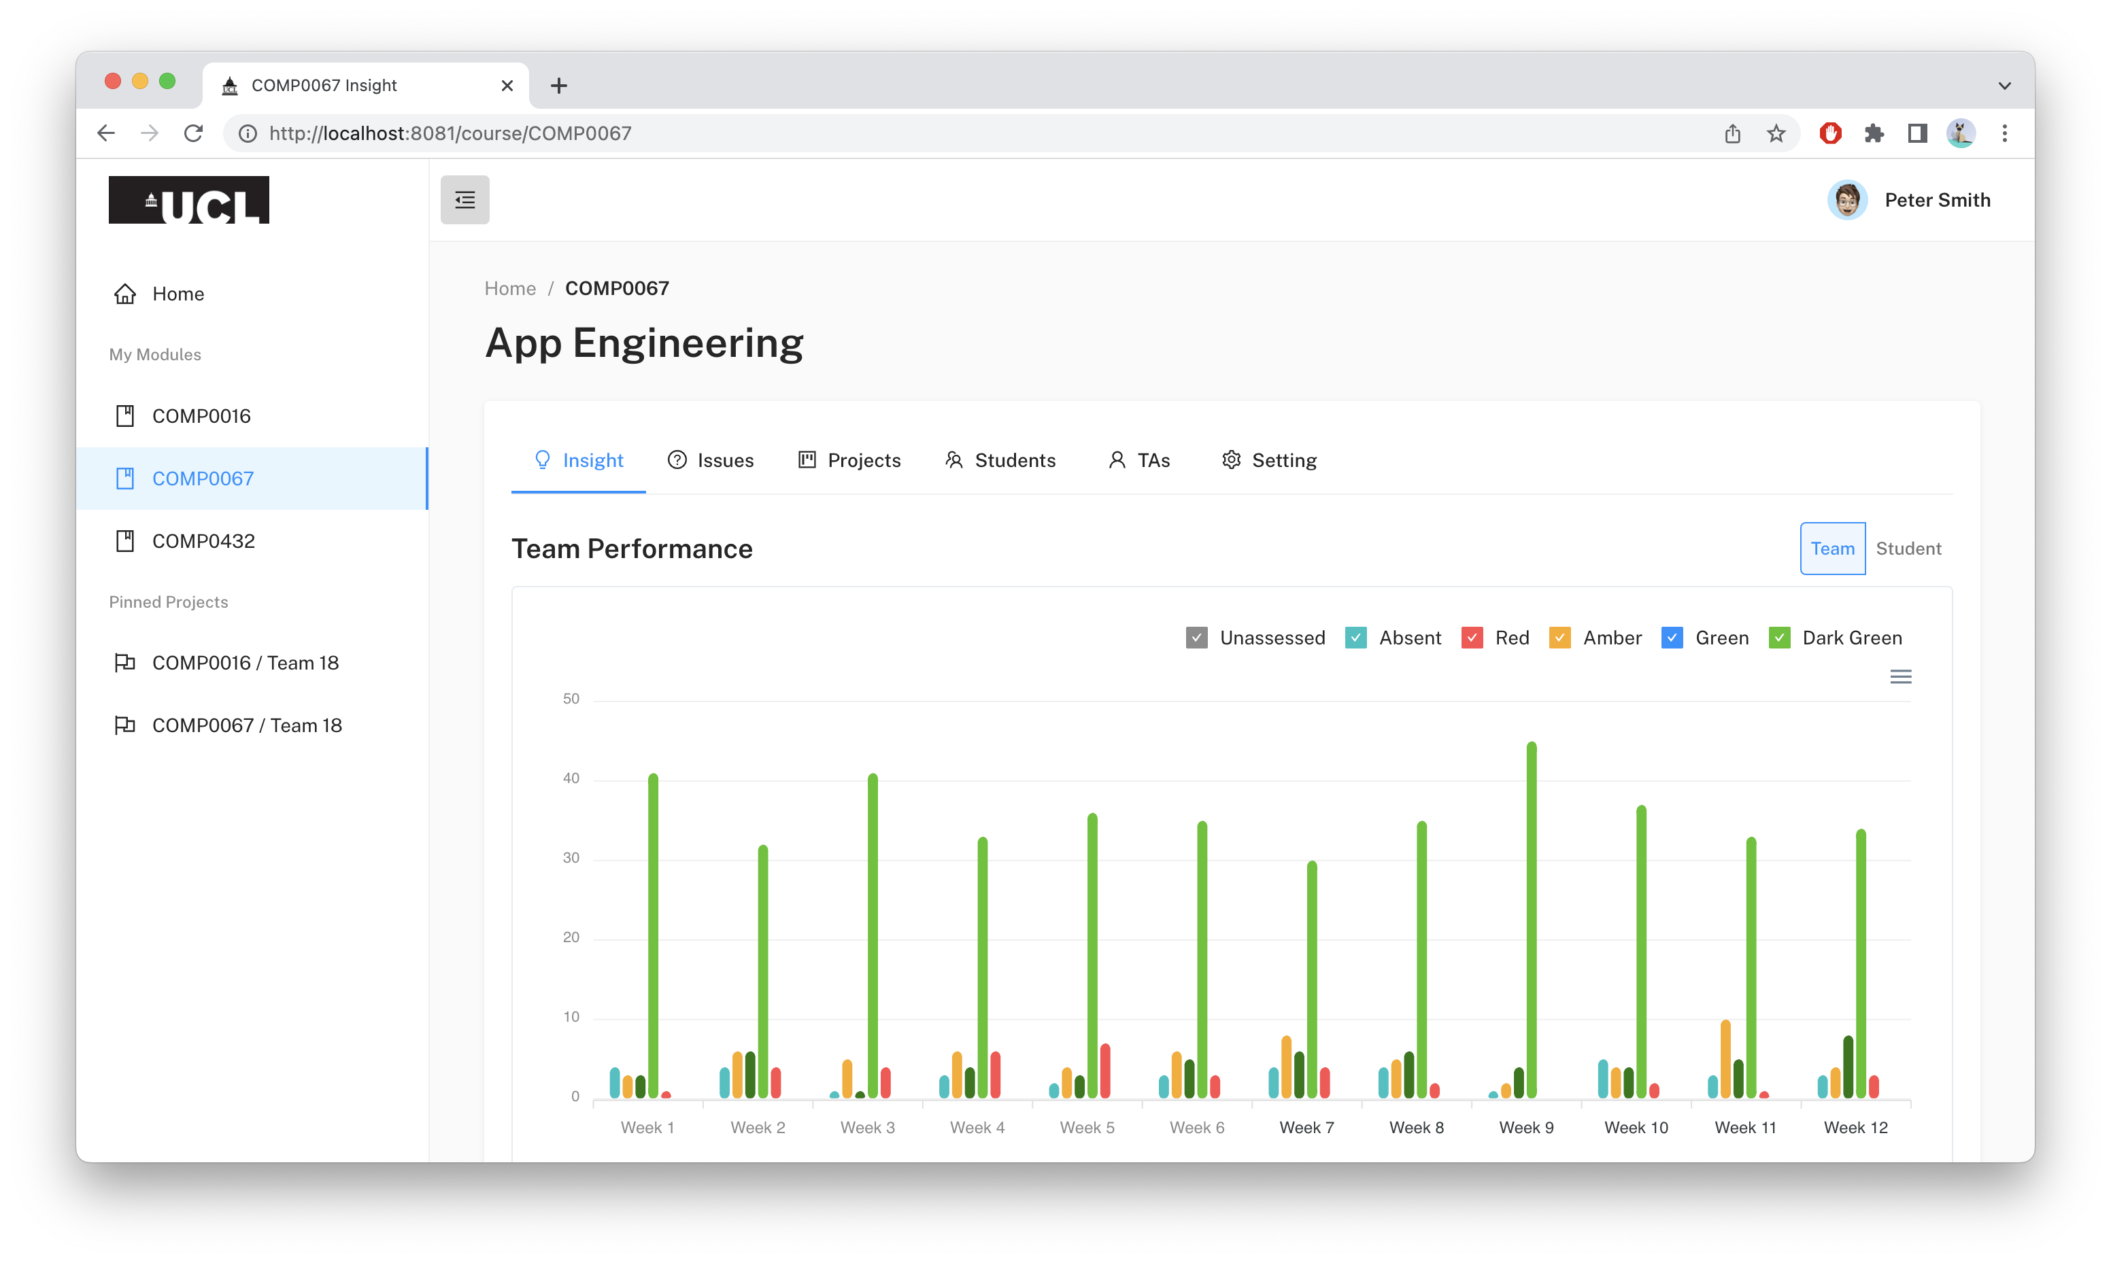Open pinned project COMP0016 / Team 18
Viewport: 2111px width, 1263px height.
point(252,663)
